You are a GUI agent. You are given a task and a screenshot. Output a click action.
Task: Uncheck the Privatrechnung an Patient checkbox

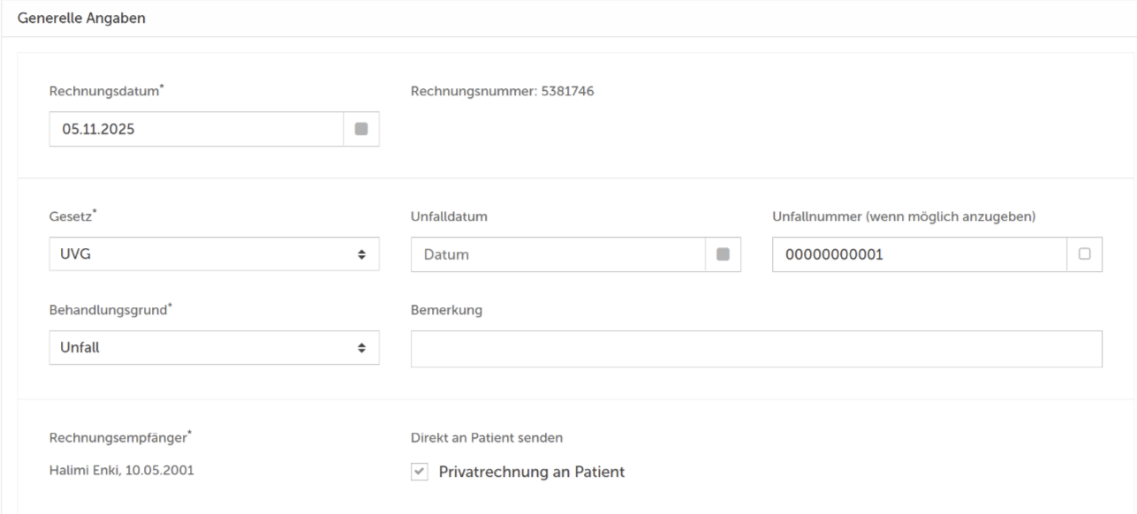pyautogui.click(x=419, y=472)
